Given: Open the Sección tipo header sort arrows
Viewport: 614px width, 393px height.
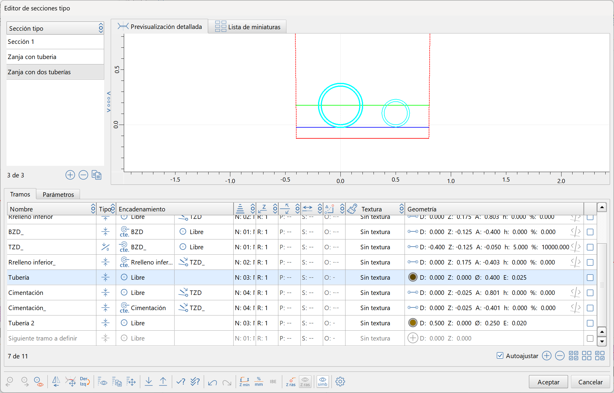Looking at the screenshot, I should tap(101, 28).
